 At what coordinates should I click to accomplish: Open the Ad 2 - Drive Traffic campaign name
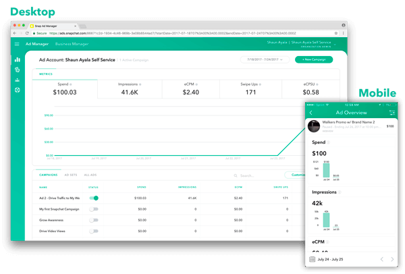[59, 198]
